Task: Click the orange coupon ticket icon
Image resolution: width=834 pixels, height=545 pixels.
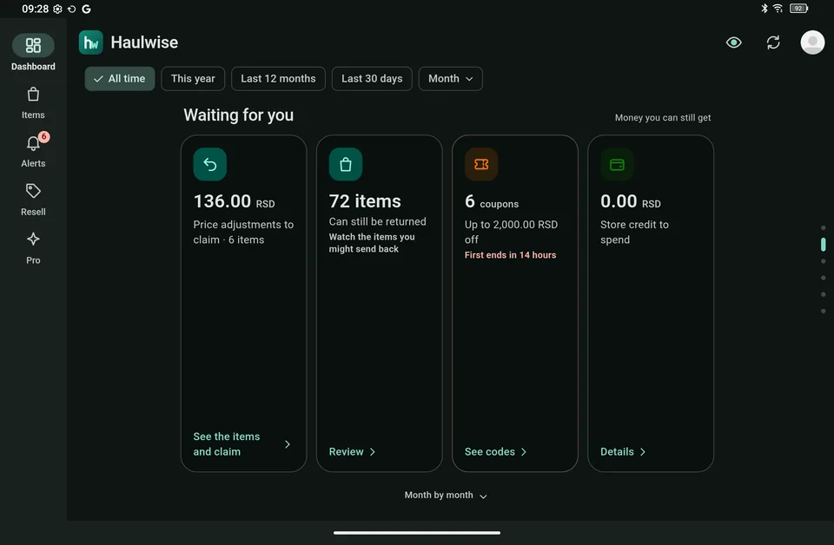Action: 480,164
